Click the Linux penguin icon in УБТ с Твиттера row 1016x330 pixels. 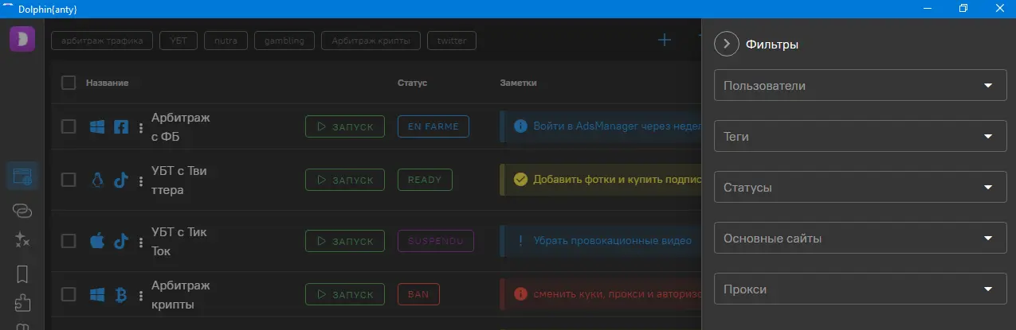pyautogui.click(x=97, y=180)
